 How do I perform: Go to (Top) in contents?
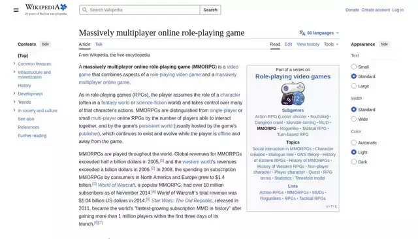tap(23, 56)
